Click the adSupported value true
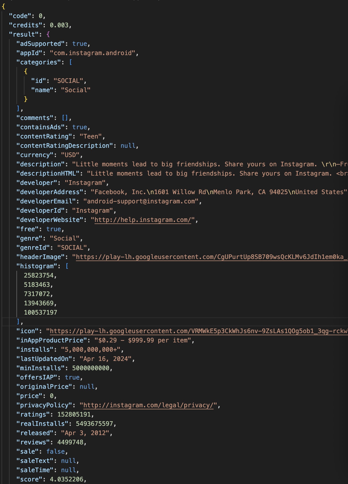348x484 pixels. (80, 44)
